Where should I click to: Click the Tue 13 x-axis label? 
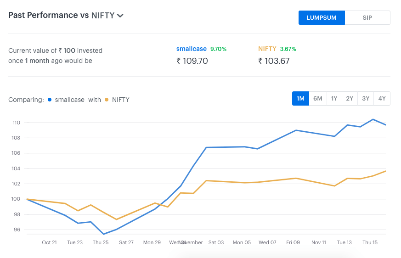(344, 242)
